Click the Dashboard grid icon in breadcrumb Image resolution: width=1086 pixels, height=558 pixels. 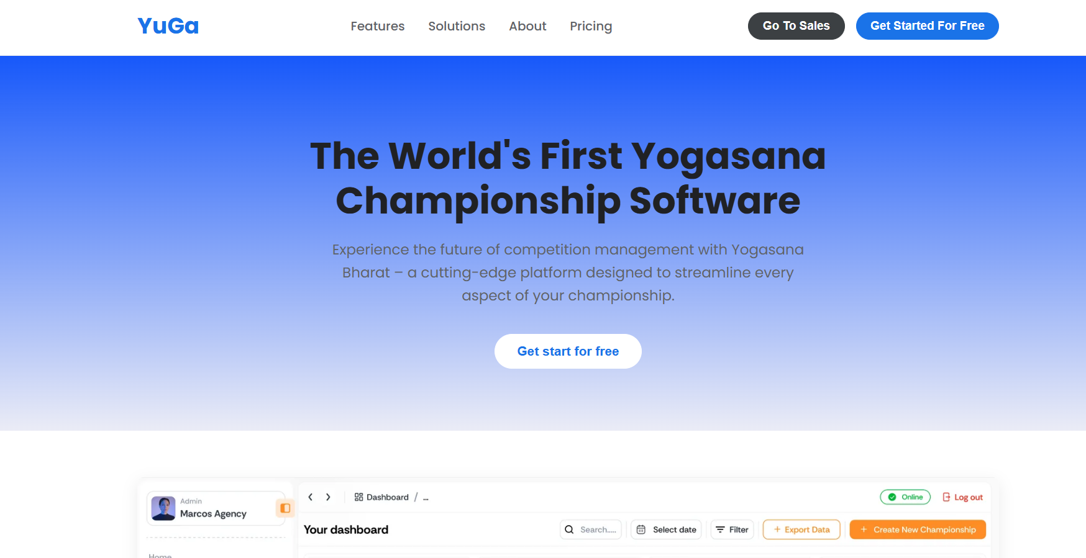(358, 497)
